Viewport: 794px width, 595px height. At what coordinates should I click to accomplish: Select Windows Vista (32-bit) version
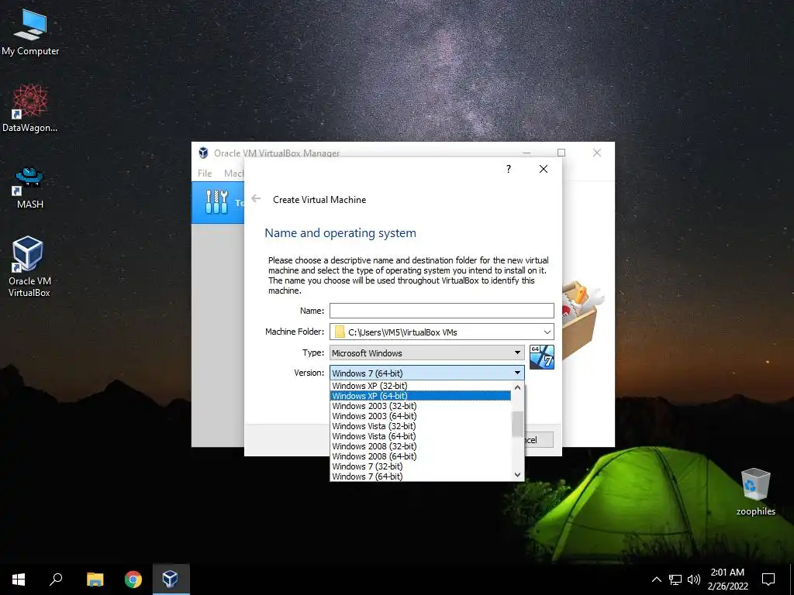pos(420,426)
